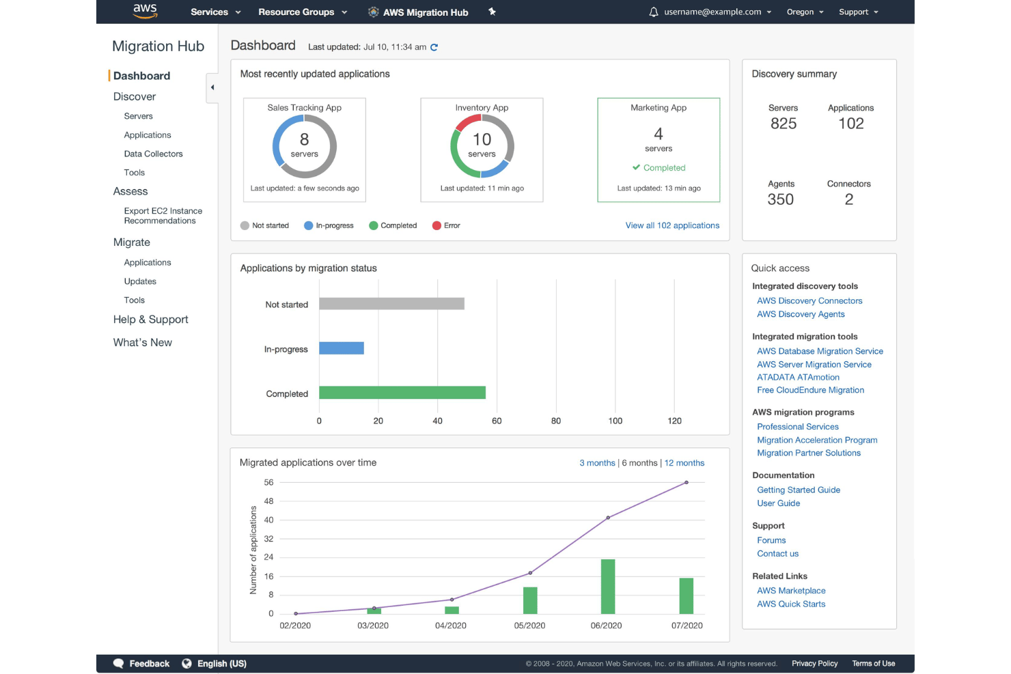The image size is (1011, 674).
Task: Open the Services dropdown
Action: pyautogui.click(x=216, y=12)
